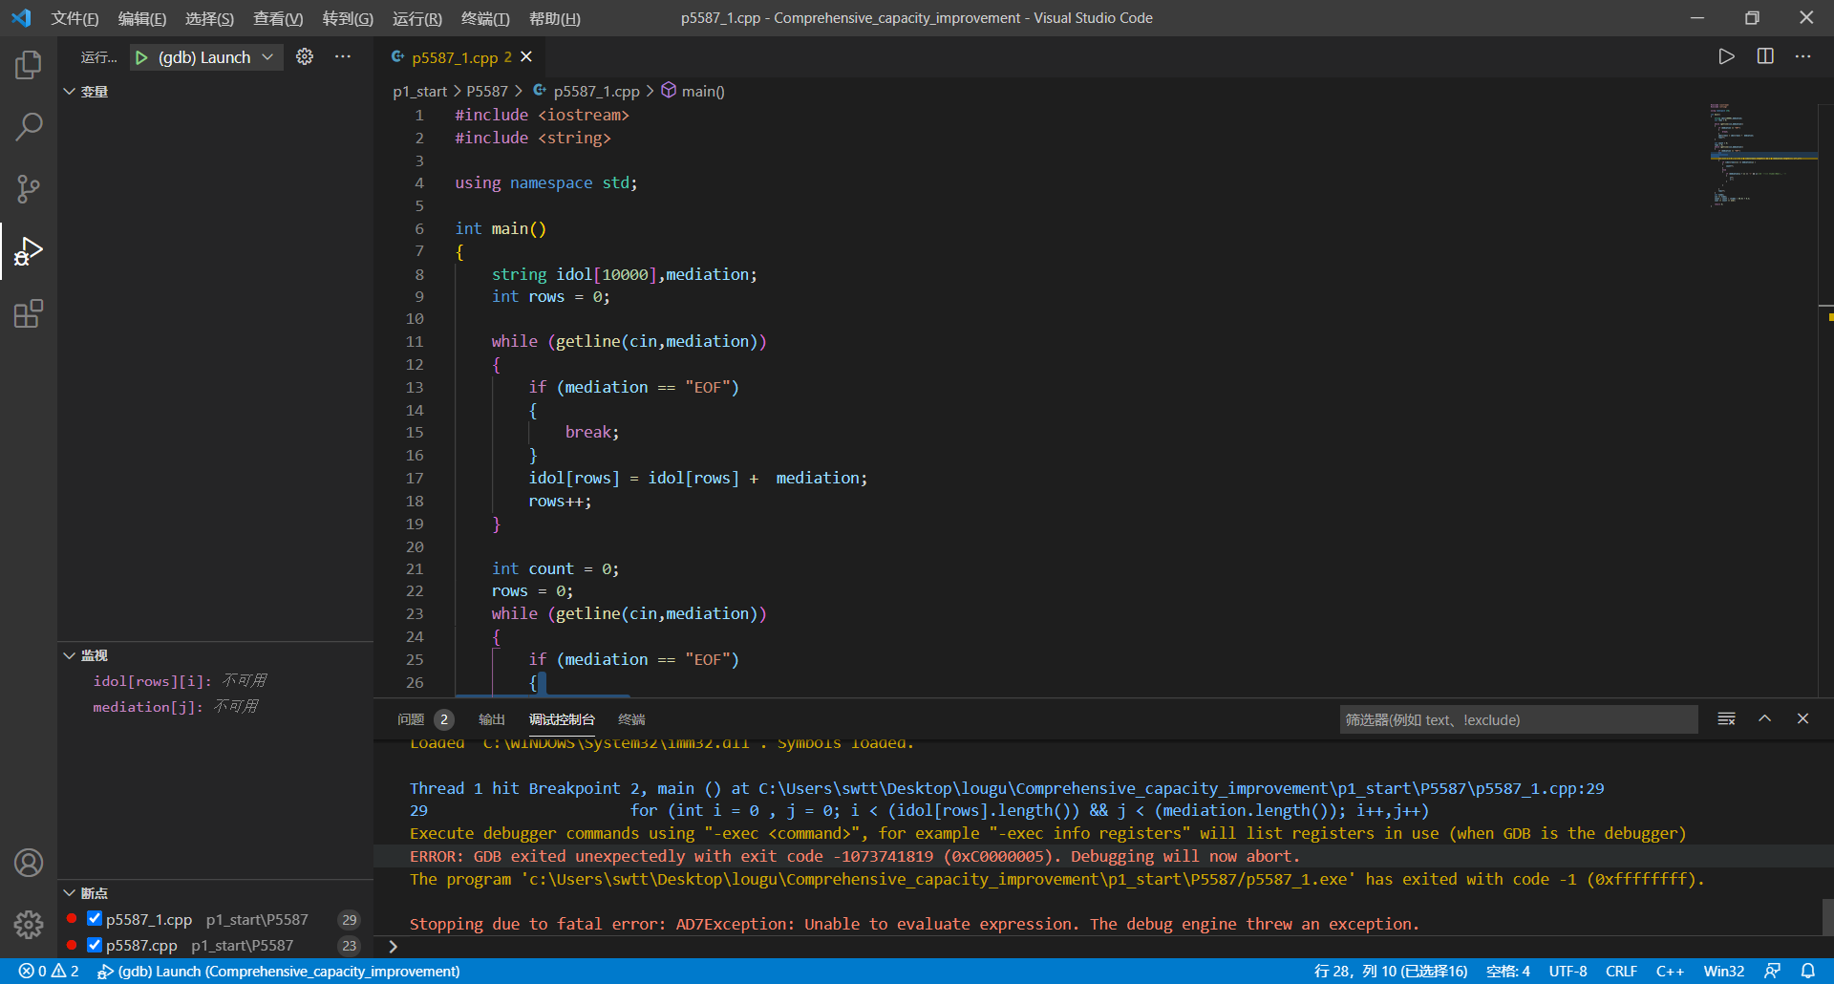Open the Extensions view icon
The image size is (1834, 984).
[29, 313]
